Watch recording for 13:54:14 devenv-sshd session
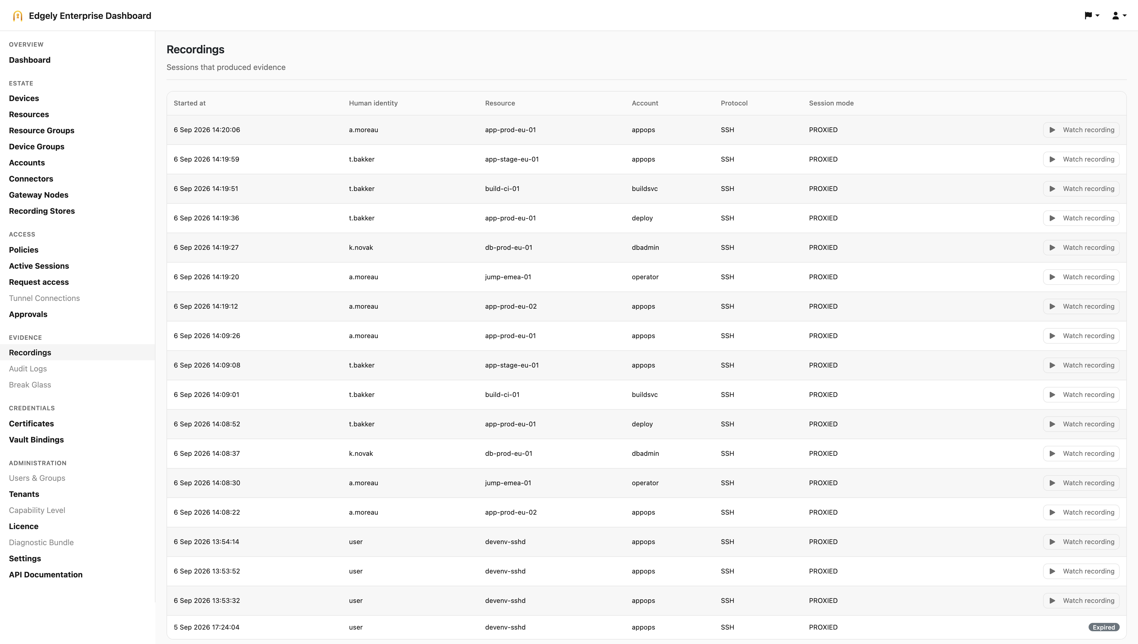The image size is (1138, 644). coord(1081,542)
